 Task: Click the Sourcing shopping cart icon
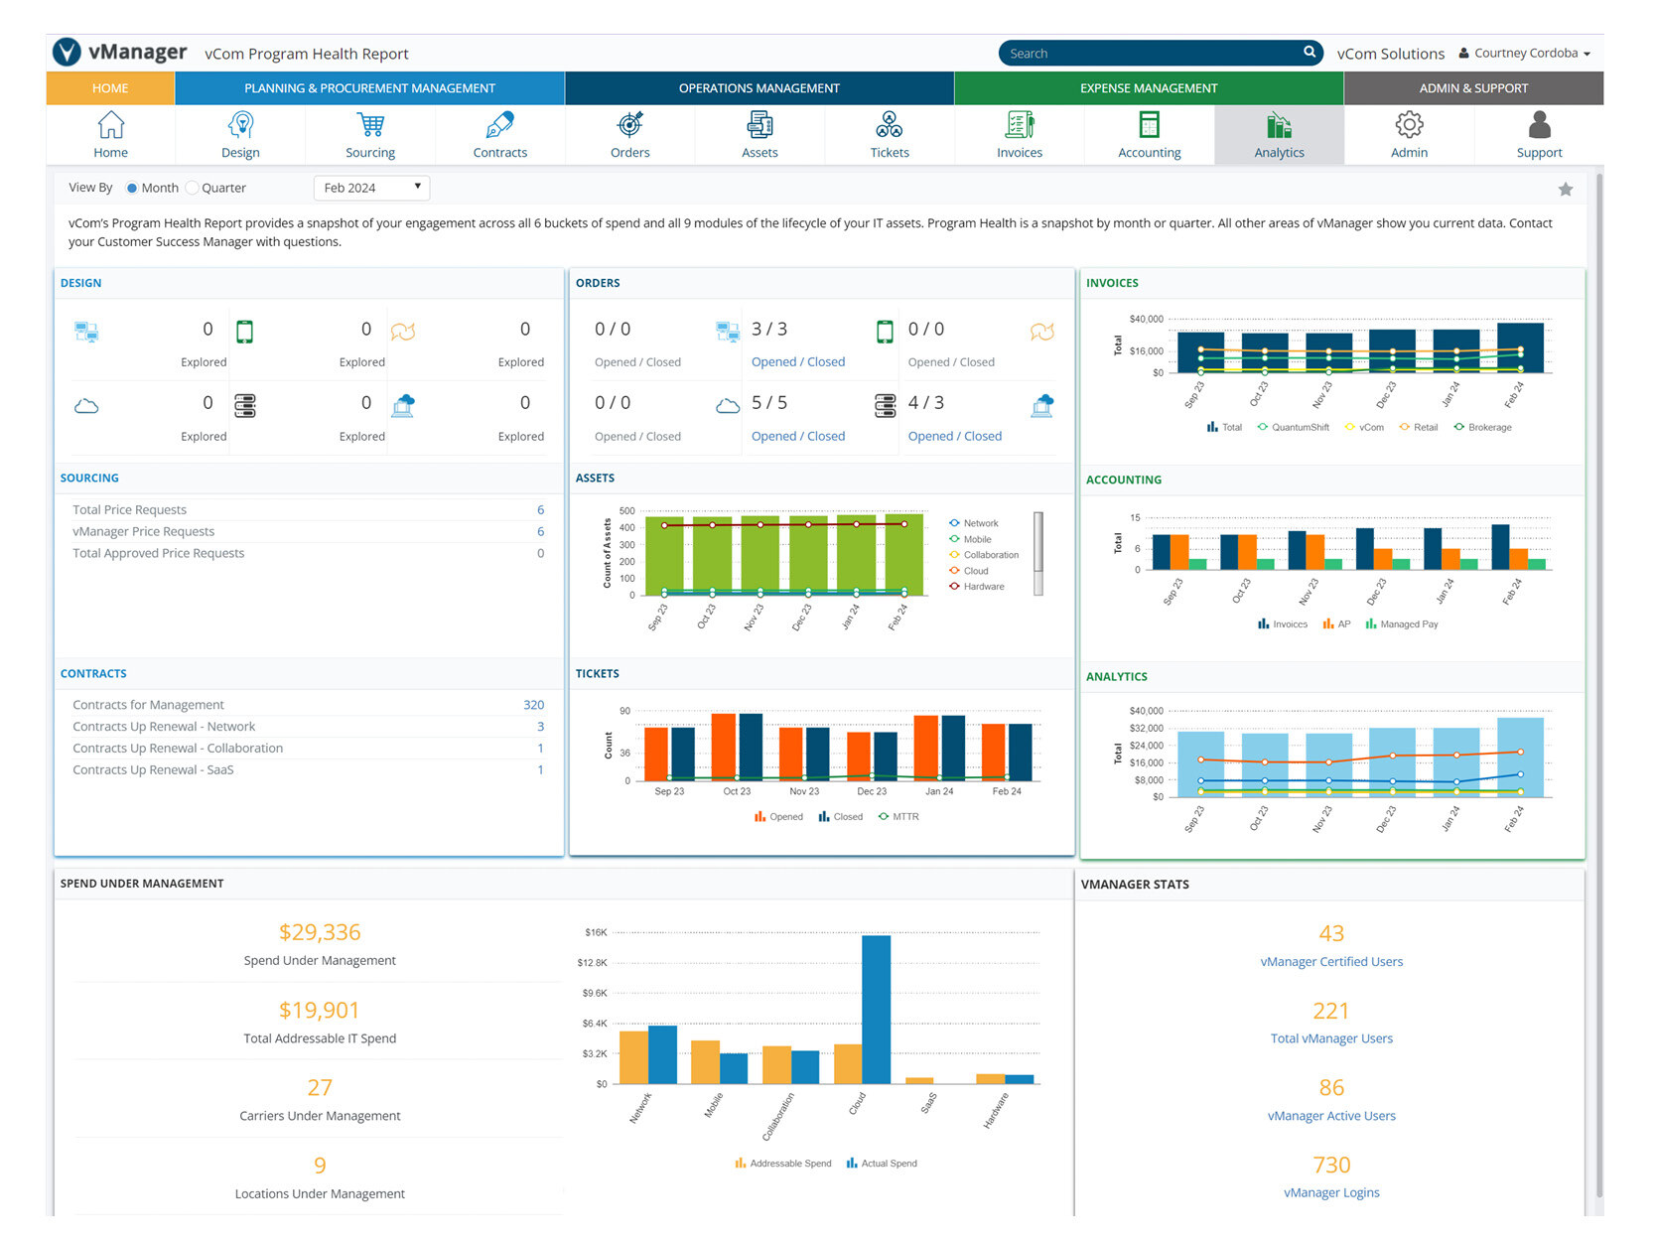point(370,126)
